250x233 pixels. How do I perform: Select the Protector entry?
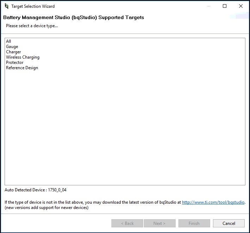(15, 62)
